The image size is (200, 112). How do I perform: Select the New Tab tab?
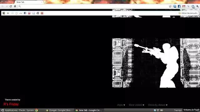coord(29,2)
